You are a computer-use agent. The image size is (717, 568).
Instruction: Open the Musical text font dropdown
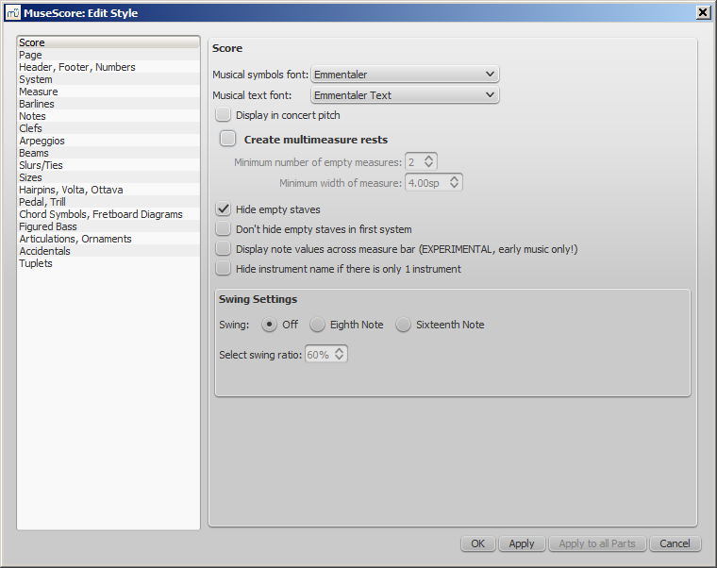(x=405, y=95)
